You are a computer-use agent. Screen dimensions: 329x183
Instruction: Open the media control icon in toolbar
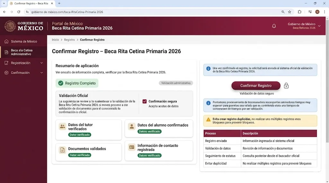[310, 12]
